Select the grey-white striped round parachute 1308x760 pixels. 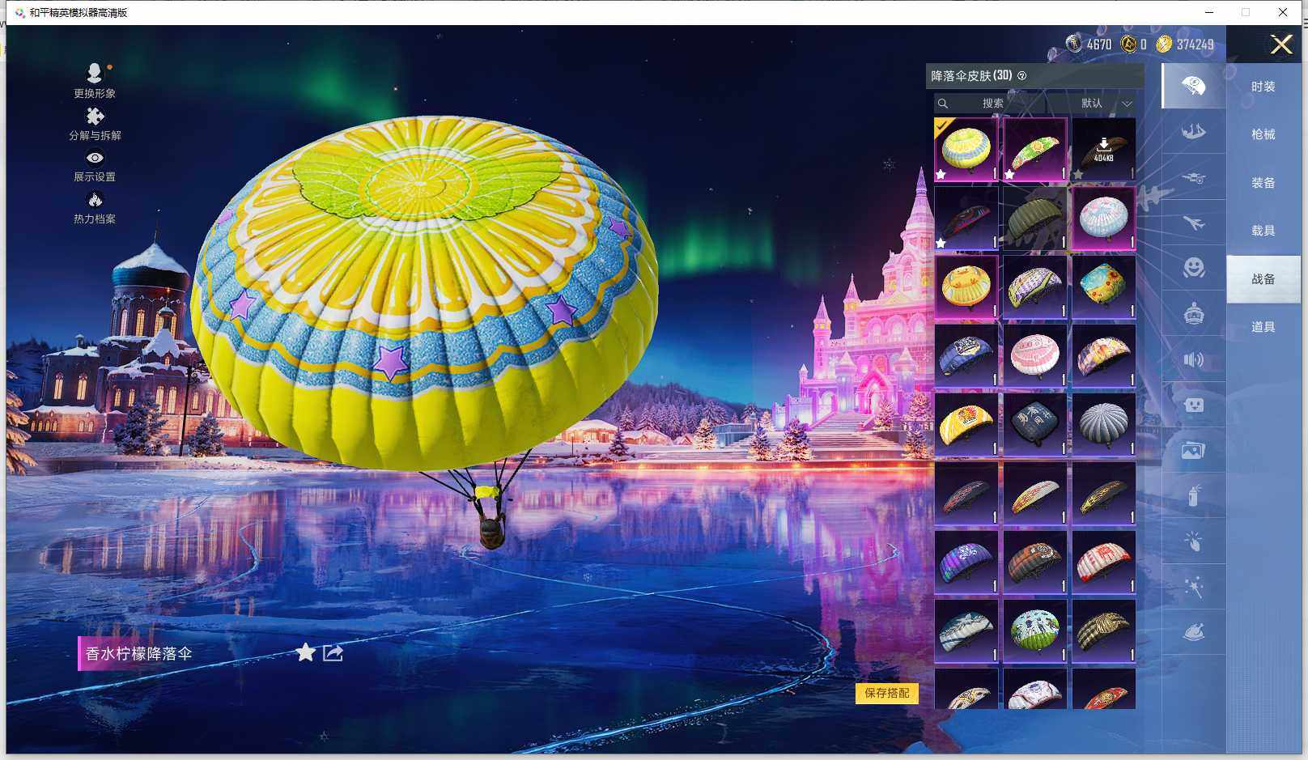coord(1103,424)
